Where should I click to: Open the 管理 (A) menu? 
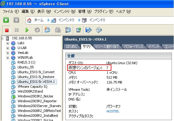[85, 11]
